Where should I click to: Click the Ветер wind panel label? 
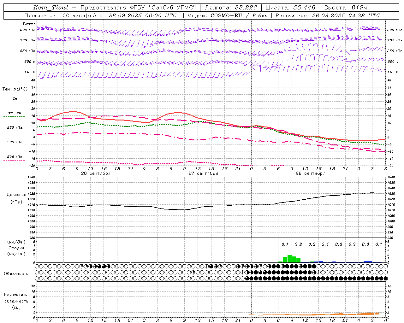(x=29, y=24)
